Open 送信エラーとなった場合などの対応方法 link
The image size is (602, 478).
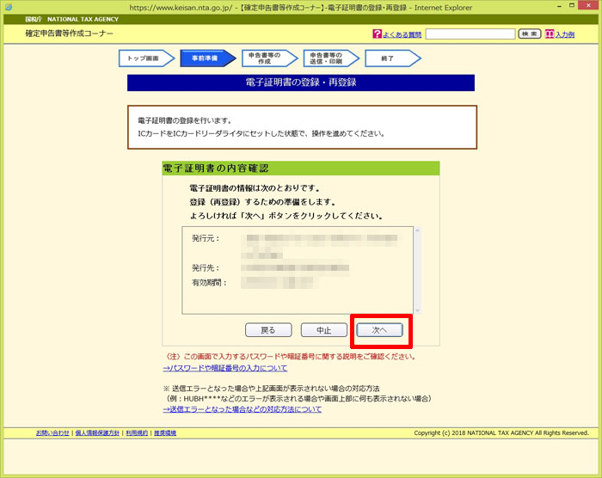click(x=243, y=409)
